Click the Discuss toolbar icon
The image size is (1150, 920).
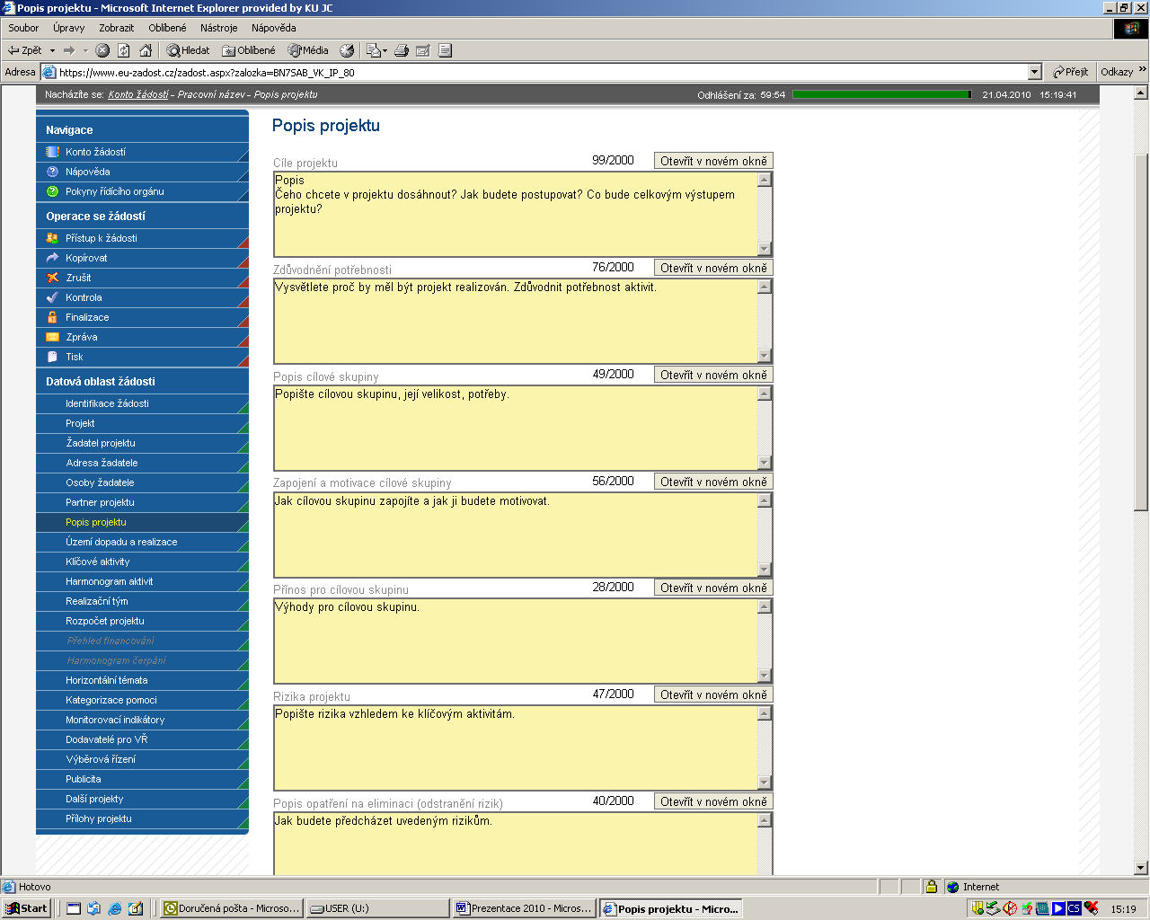pyautogui.click(x=445, y=50)
